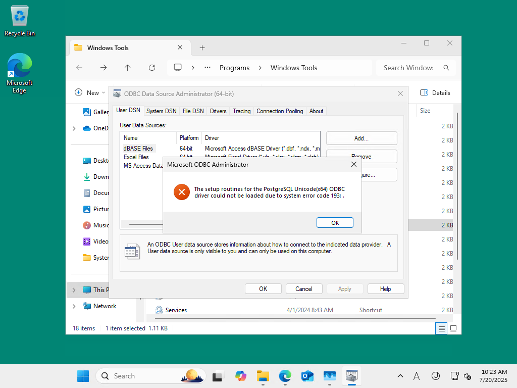This screenshot has height=388, width=517.
Task: Click the taskbar Search box
Action: coord(150,376)
